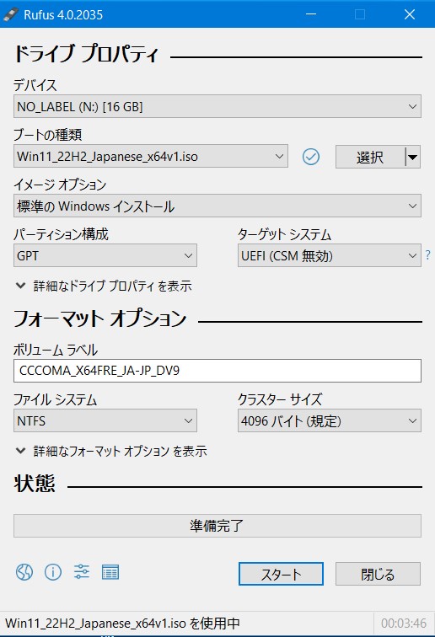435x637 pixels.
Task: Open the クラスター サイズ dropdown
Action: click(x=330, y=420)
